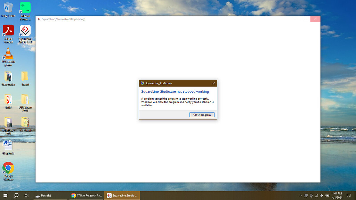Screen dimensions: 356x200
Task: Open the Action Center notifications panel
Action: point(349,195)
